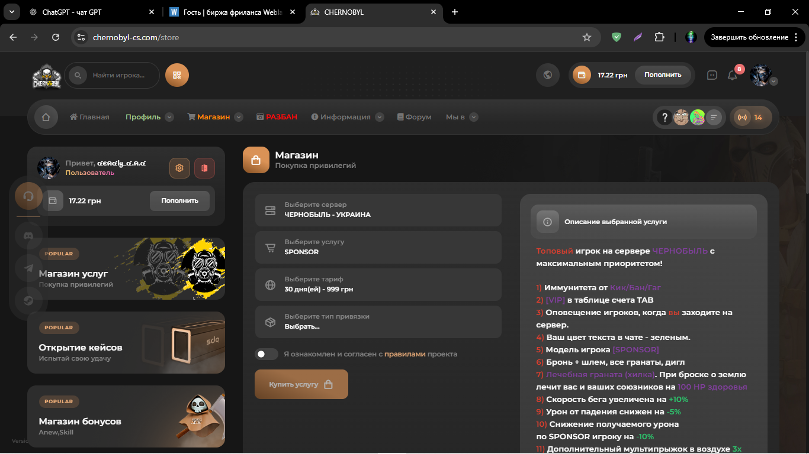
Task: Expand the Магазин menu dropdown
Action: tap(239, 117)
